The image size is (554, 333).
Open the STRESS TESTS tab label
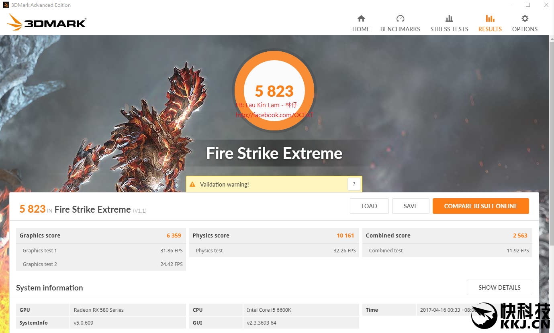point(449,29)
